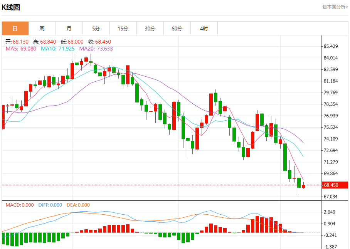The height and width of the screenshot is (249, 350).
Task: Click the 收:68.450 closing price readout
Action: [99, 42]
